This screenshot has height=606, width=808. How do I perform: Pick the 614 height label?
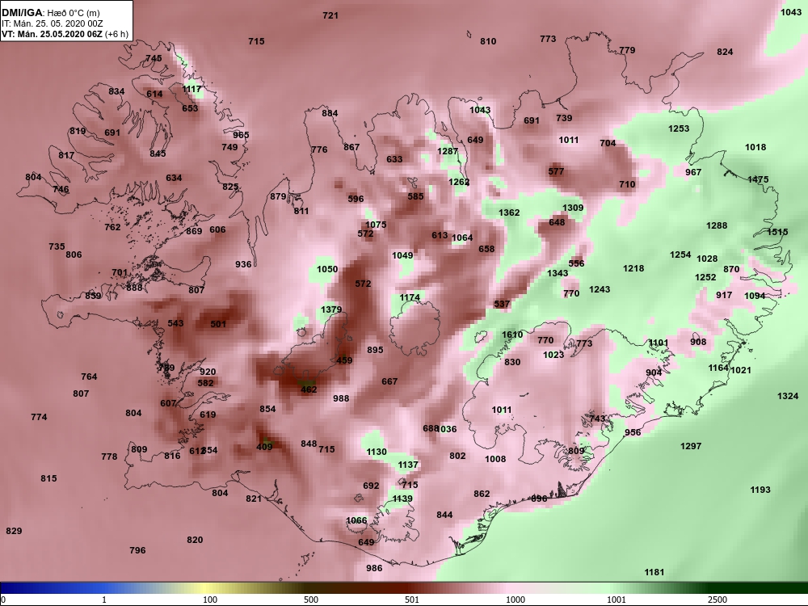(154, 94)
